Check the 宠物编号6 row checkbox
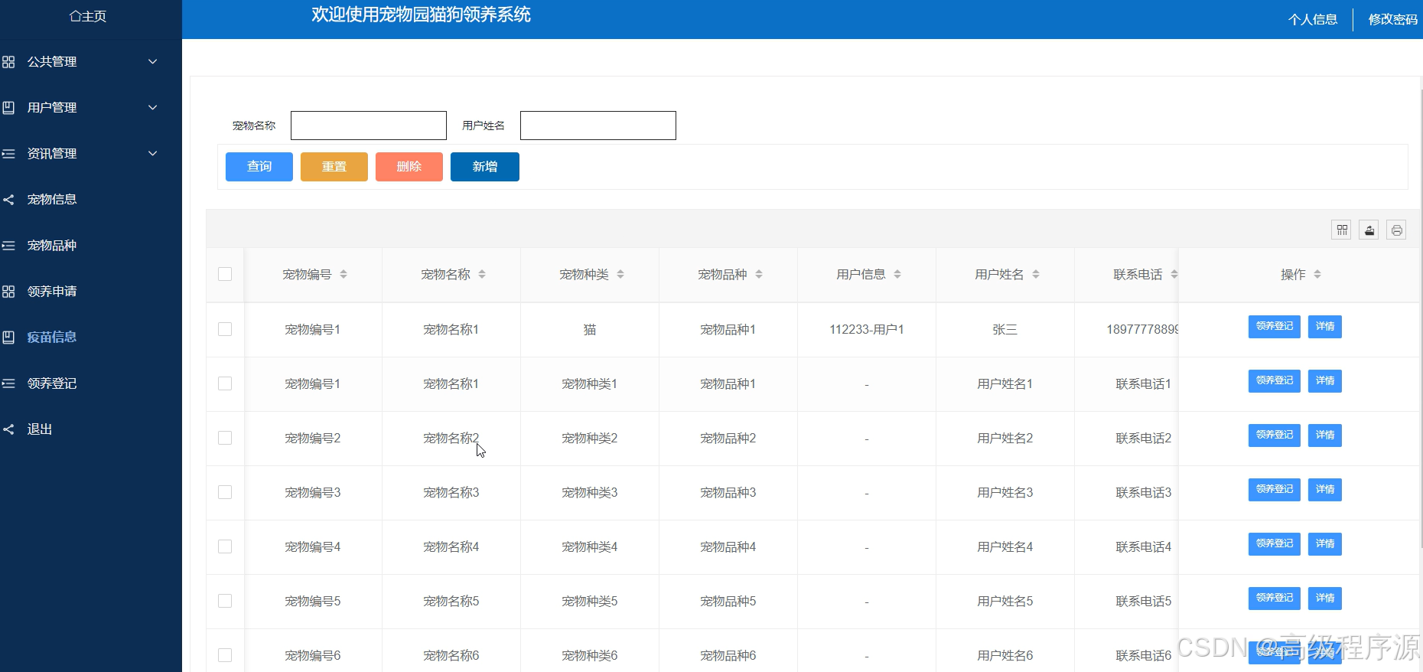 [225, 655]
